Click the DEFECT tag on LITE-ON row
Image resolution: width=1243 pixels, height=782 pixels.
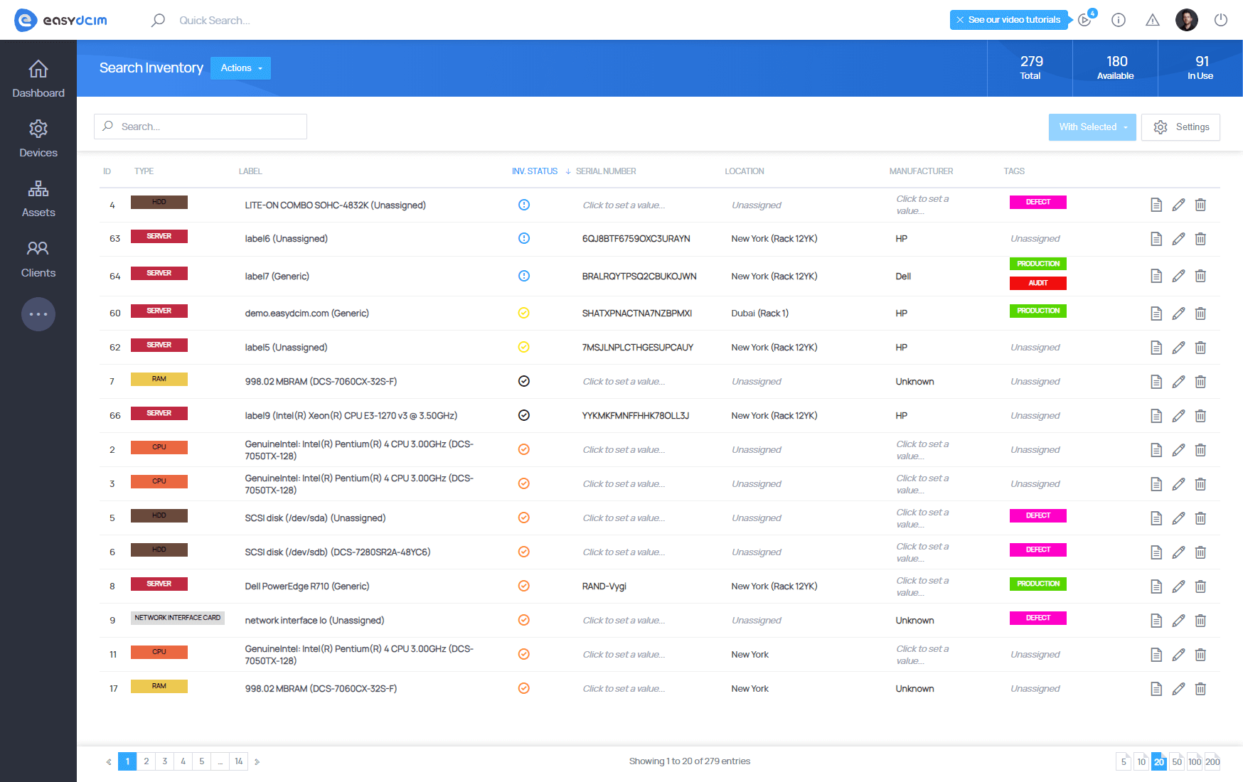pos(1037,202)
